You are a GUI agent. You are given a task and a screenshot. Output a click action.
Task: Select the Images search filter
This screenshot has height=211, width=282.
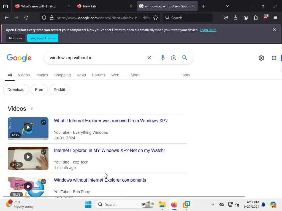42,75
